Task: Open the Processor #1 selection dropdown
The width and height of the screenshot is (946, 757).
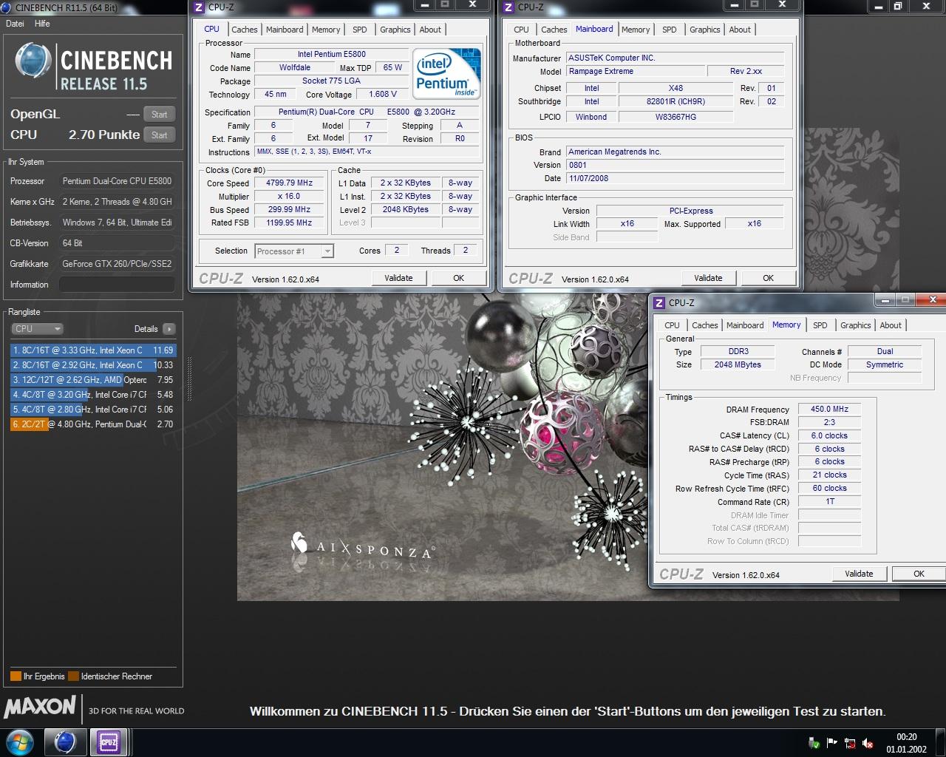Action: click(x=294, y=251)
